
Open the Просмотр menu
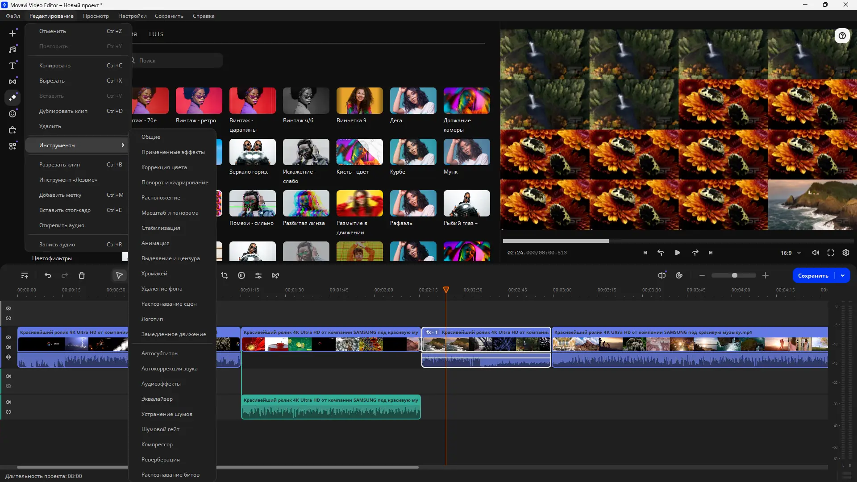(x=96, y=16)
